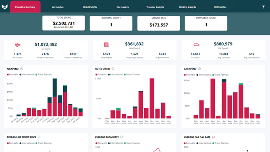Select International legend in Car Spend chart
Viewport: 270px width, 152px height.
[204, 75]
